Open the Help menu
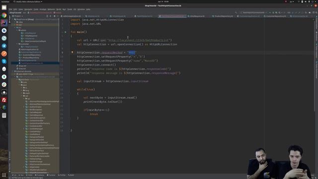This screenshot has height=179, width=318. click(x=88, y=9)
